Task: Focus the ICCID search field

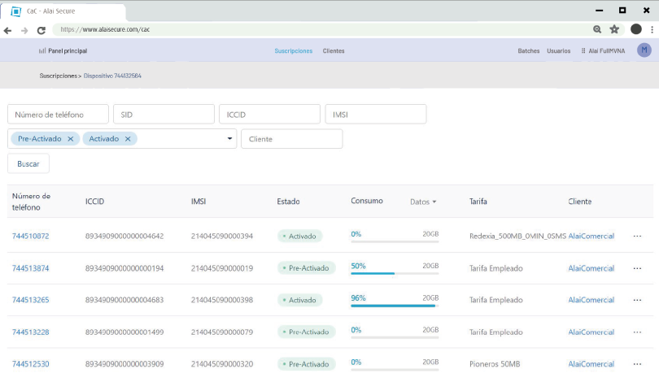Action: pyautogui.click(x=270, y=114)
